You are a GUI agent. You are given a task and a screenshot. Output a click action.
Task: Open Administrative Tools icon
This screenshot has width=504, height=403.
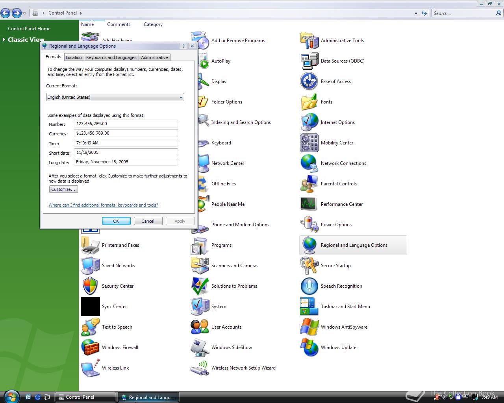309,41
